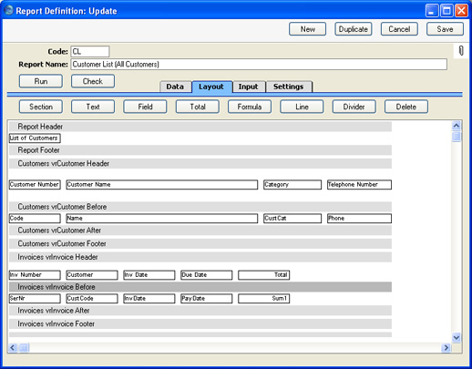Image resolution: width=472 pixels, height=369 pixels.
Task: Click the Divider button
Action: [x=354, y=107]
